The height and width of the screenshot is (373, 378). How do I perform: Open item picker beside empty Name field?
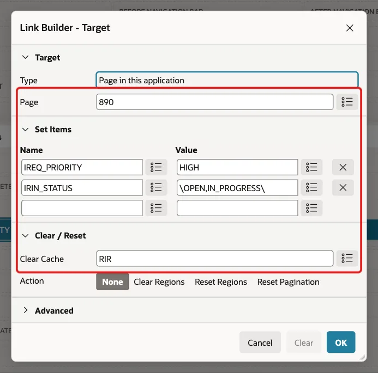coord(156,208)
